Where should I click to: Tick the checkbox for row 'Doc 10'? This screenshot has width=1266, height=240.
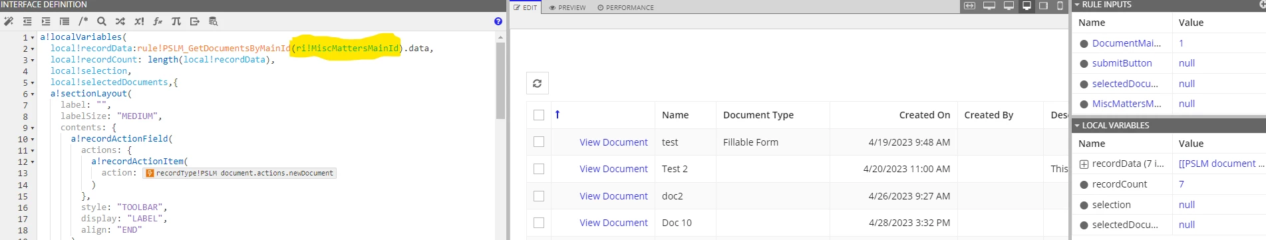tap(539, 223)
